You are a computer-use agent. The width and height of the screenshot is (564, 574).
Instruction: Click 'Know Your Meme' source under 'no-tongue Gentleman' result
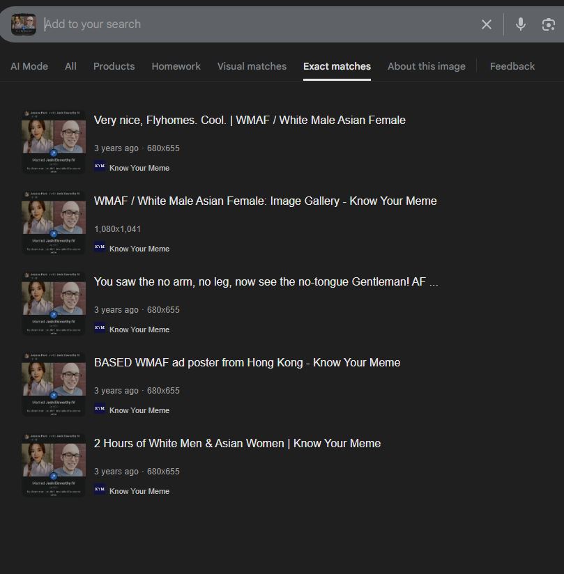pyautogui.click(x=139, y=329)
